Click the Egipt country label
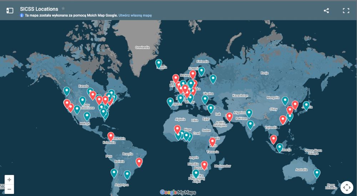Viewport: 357px width, 196px height. (206, 119)
